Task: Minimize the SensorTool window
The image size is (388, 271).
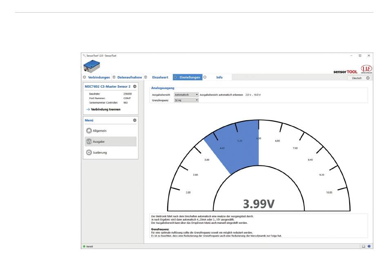Action: coord(351,55)
